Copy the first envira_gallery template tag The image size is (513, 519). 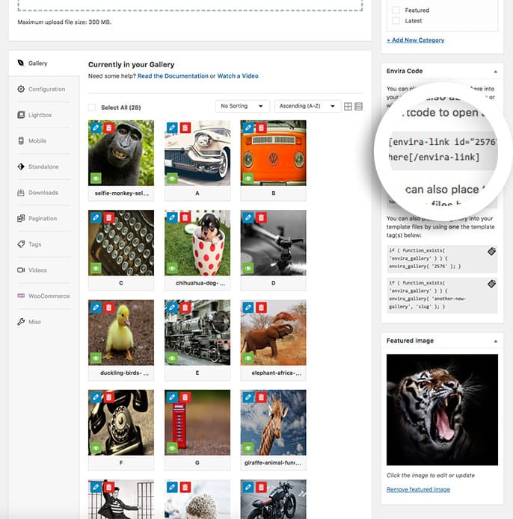491,251
